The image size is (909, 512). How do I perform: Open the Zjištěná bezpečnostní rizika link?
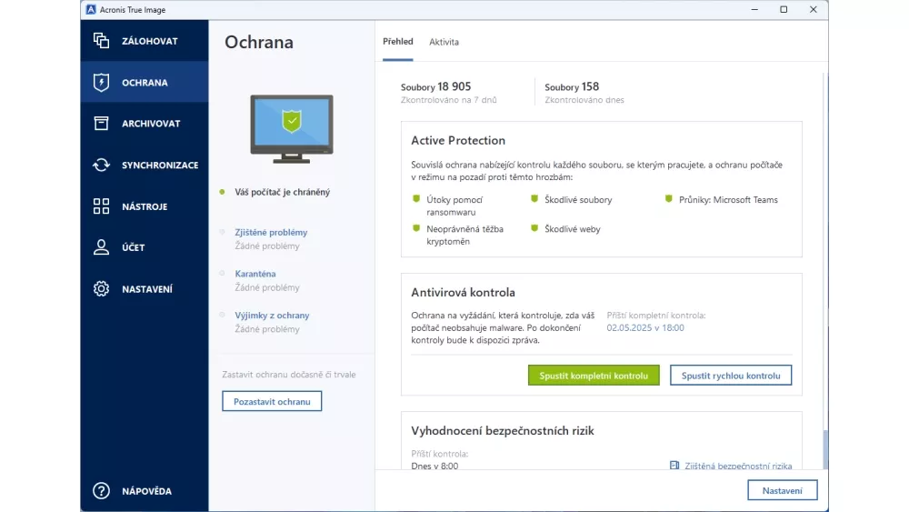pyautogui.click(x=737, y=466)
